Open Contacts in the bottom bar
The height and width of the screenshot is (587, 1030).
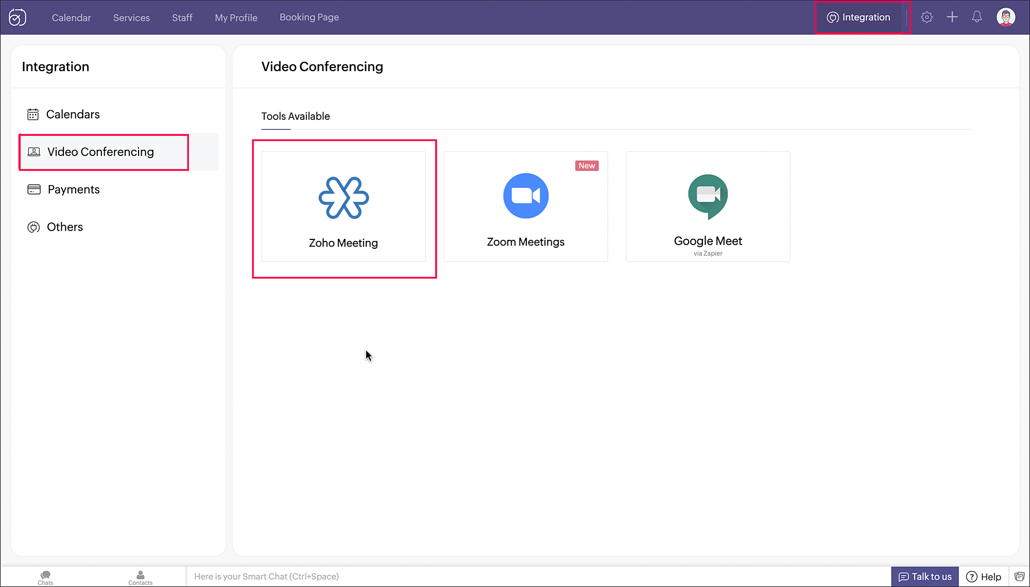[x=140, y=577]
